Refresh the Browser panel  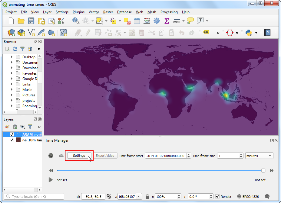click(x=14, y=49)
